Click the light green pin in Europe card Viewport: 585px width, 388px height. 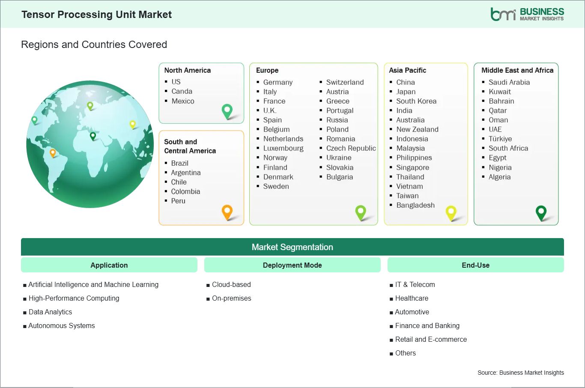pos(361,212)
